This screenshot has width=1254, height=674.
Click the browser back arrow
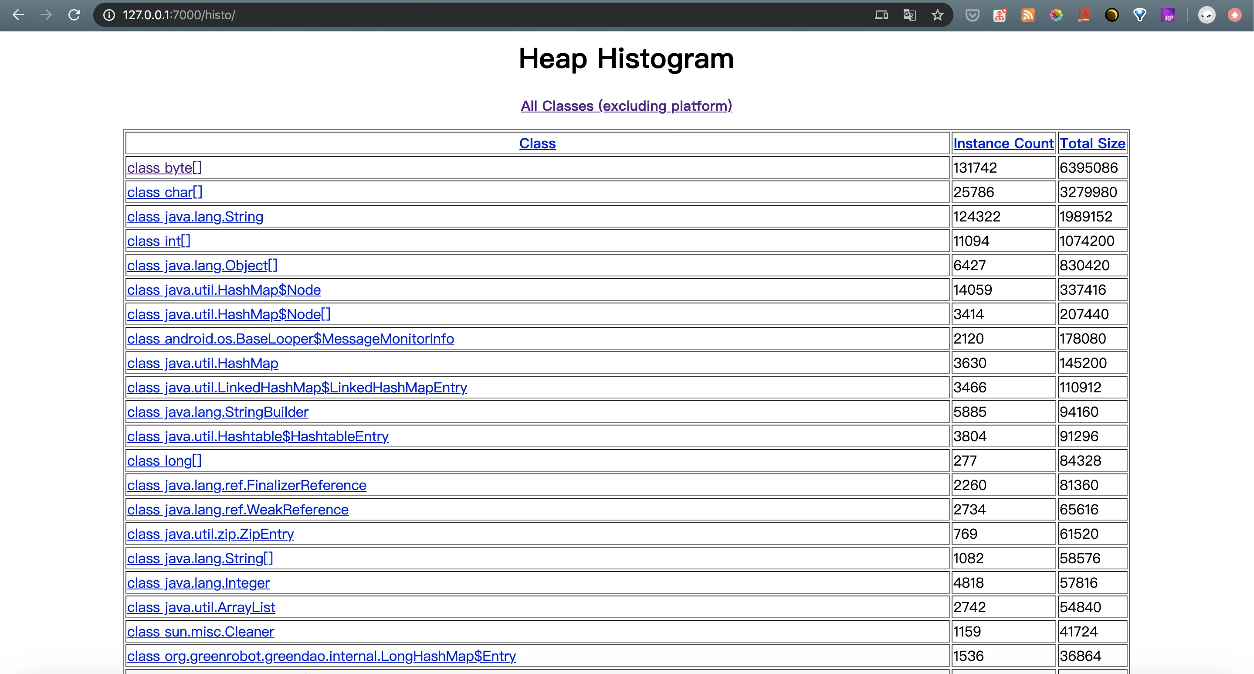[x=18, y=15]
